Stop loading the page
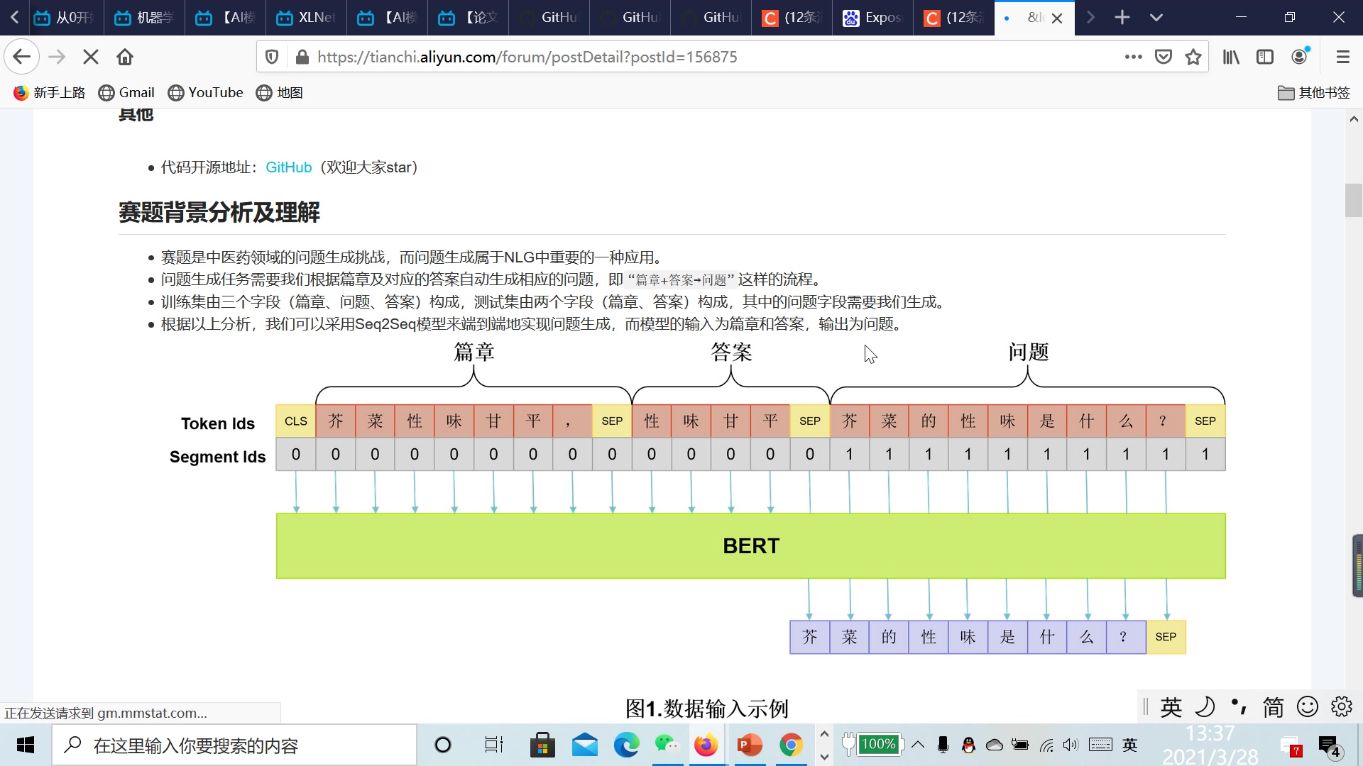Viewport: 1363px width, 766px height. tap(91, 57)
